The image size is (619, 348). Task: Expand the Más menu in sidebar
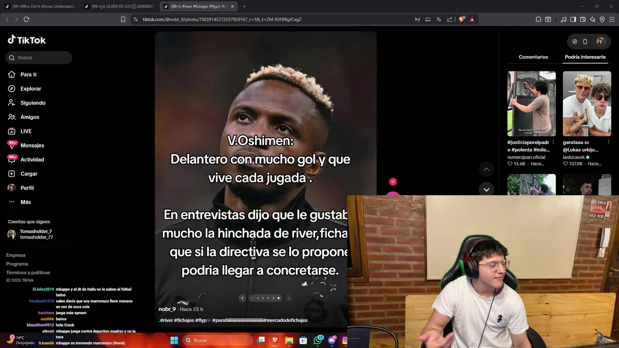click(x=20, y=202)
